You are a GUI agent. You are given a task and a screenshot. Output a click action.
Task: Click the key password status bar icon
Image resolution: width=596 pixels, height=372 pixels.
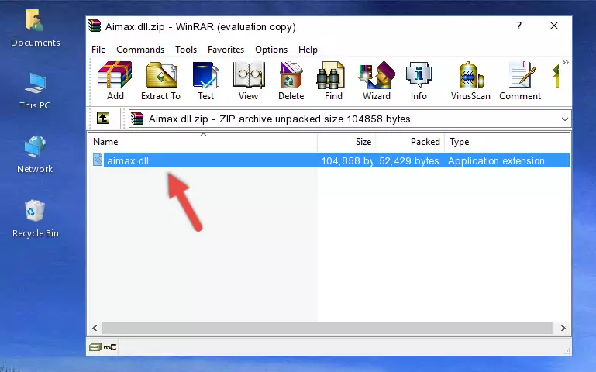click(110, 346)
